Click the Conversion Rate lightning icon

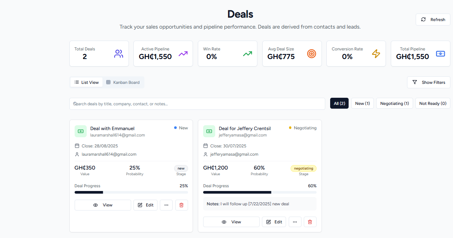pos(376,54)
